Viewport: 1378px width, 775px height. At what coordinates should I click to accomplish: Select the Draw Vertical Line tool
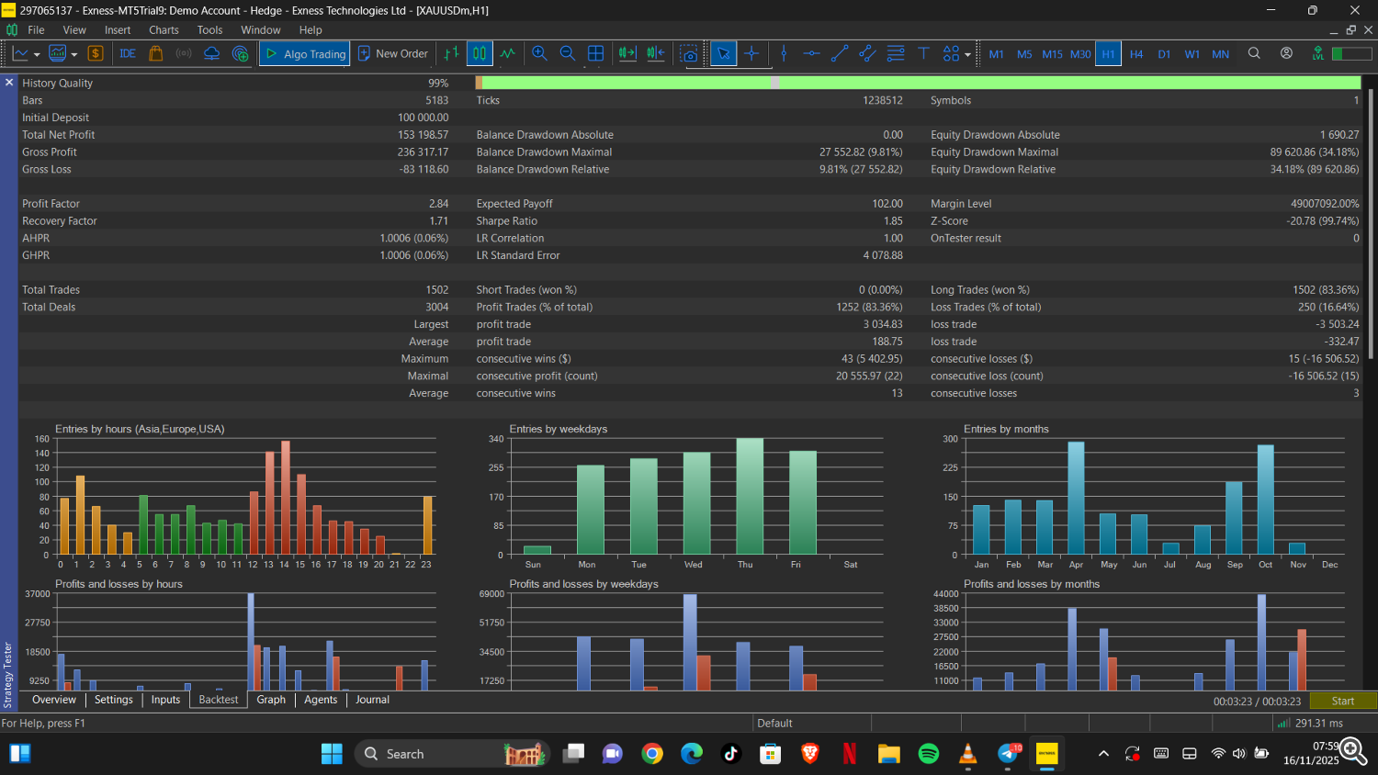(x=784, y=53)
